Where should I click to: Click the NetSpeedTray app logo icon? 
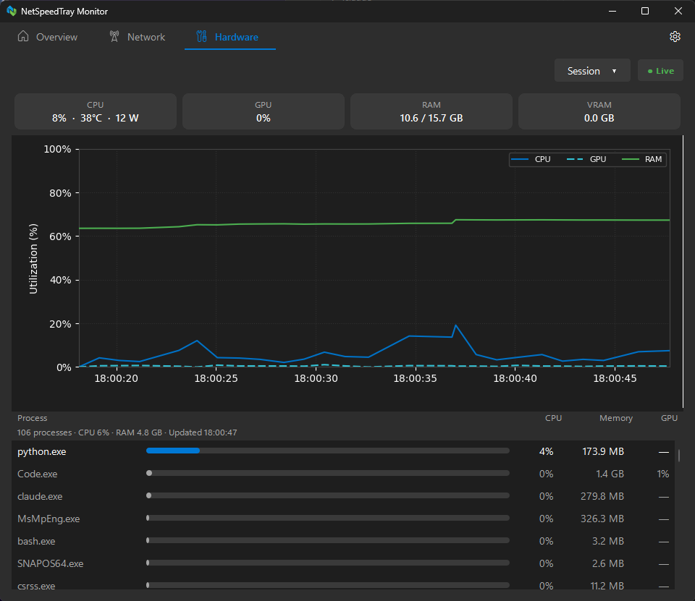click(12, 11)
